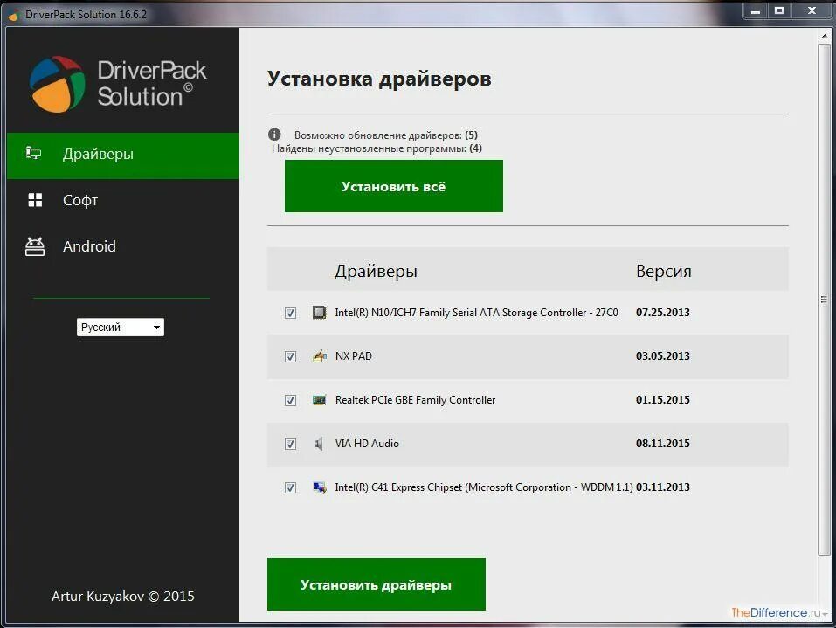Image resolution: width=836 pixels, height=628 pixels.
Task: Click Intel G41 Express Chipset driver name
Action: point(484,487)
